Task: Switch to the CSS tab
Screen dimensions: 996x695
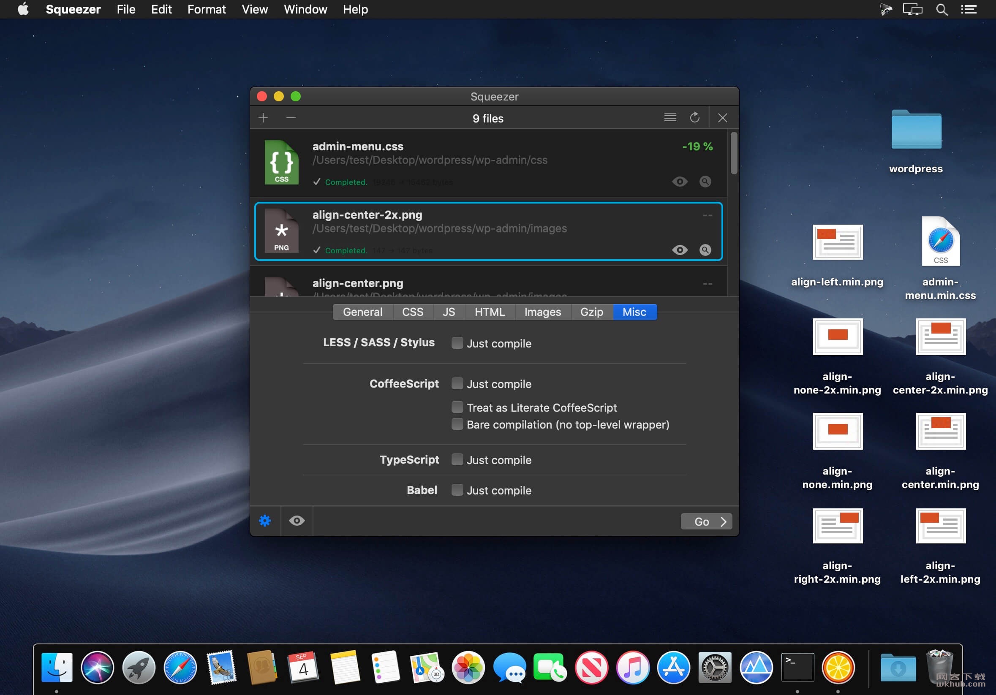Action: point(413,312)
